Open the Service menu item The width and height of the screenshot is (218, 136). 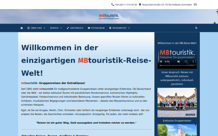pyautogui.click(x=54, y=28)
